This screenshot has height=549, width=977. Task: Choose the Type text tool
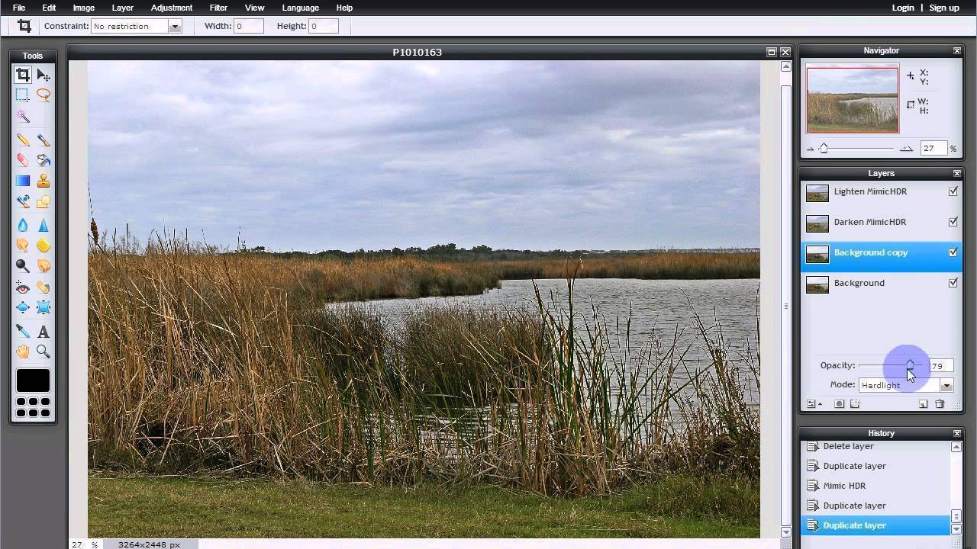44,332
